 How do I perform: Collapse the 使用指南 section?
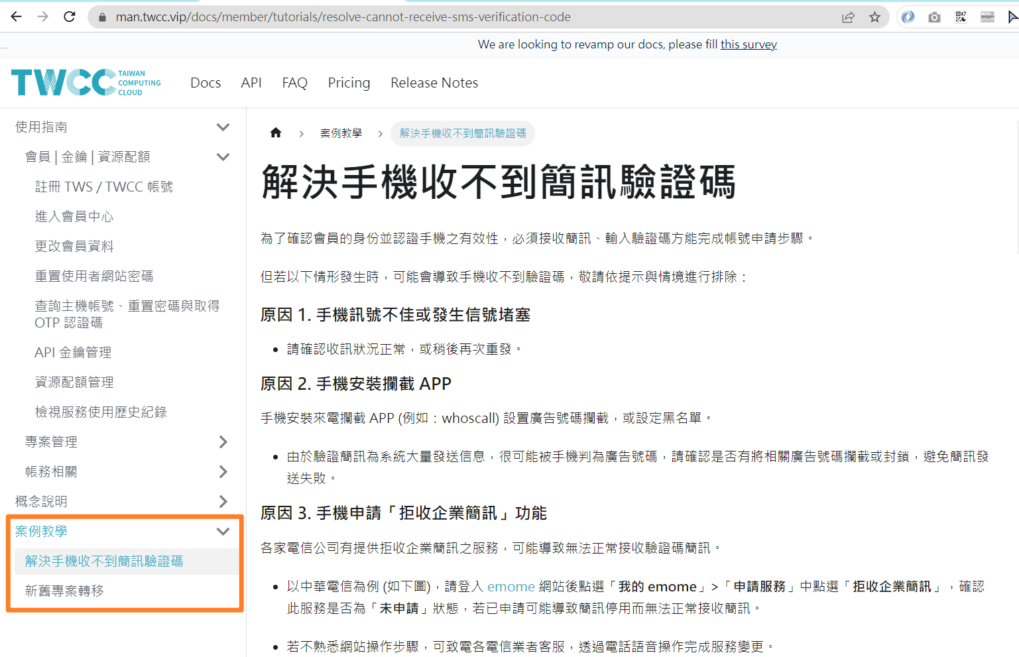pyautogui.click(x=223, y=126)
